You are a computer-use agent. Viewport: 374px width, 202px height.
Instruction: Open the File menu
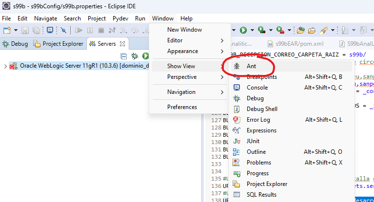pos(6,18)
